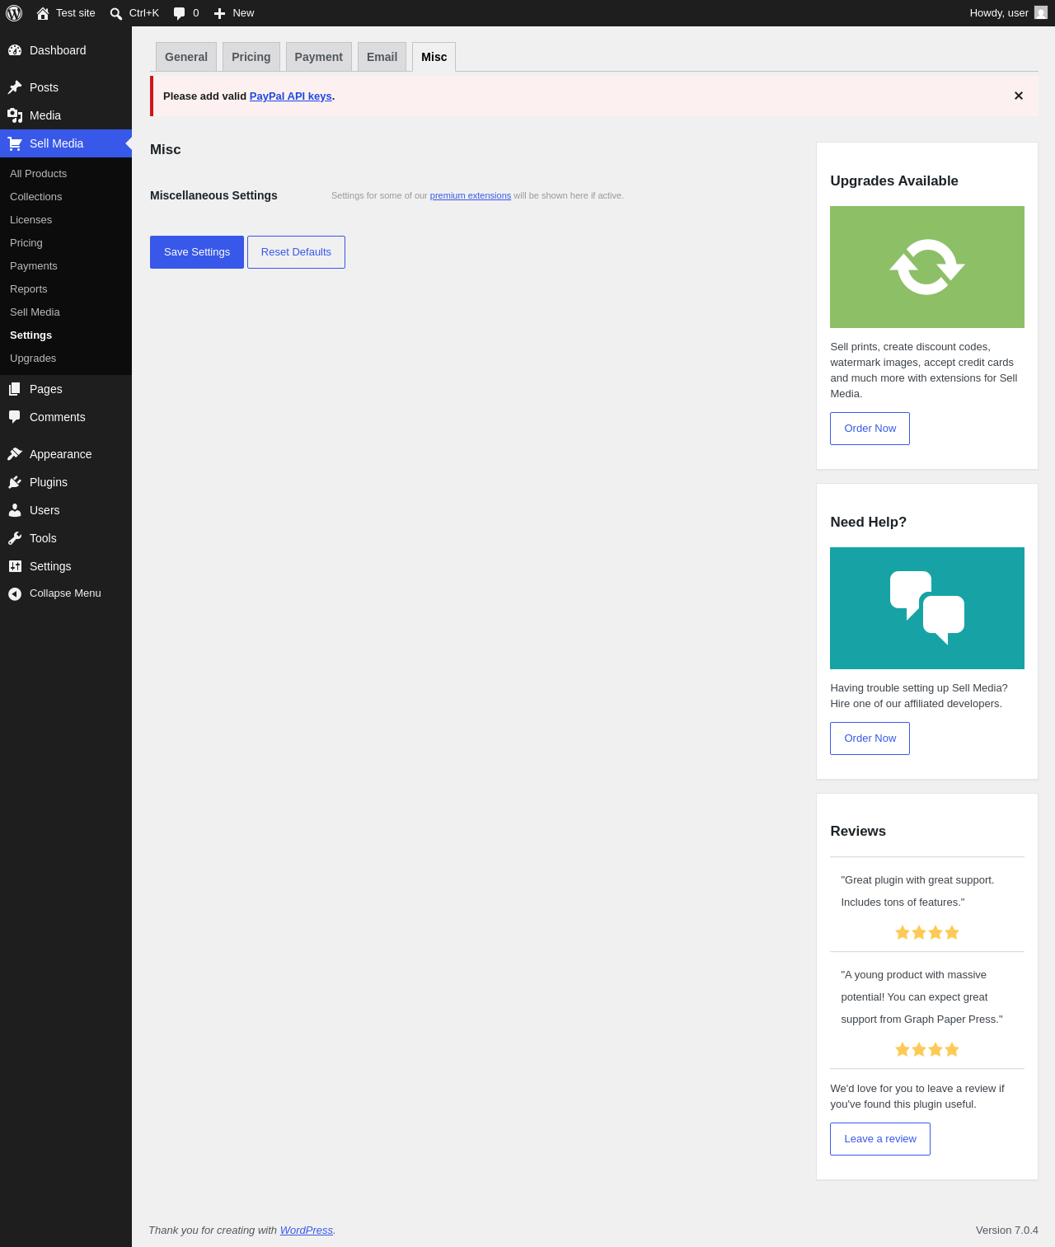Click star rating under Graph Paper Press review

[927, 1049]
